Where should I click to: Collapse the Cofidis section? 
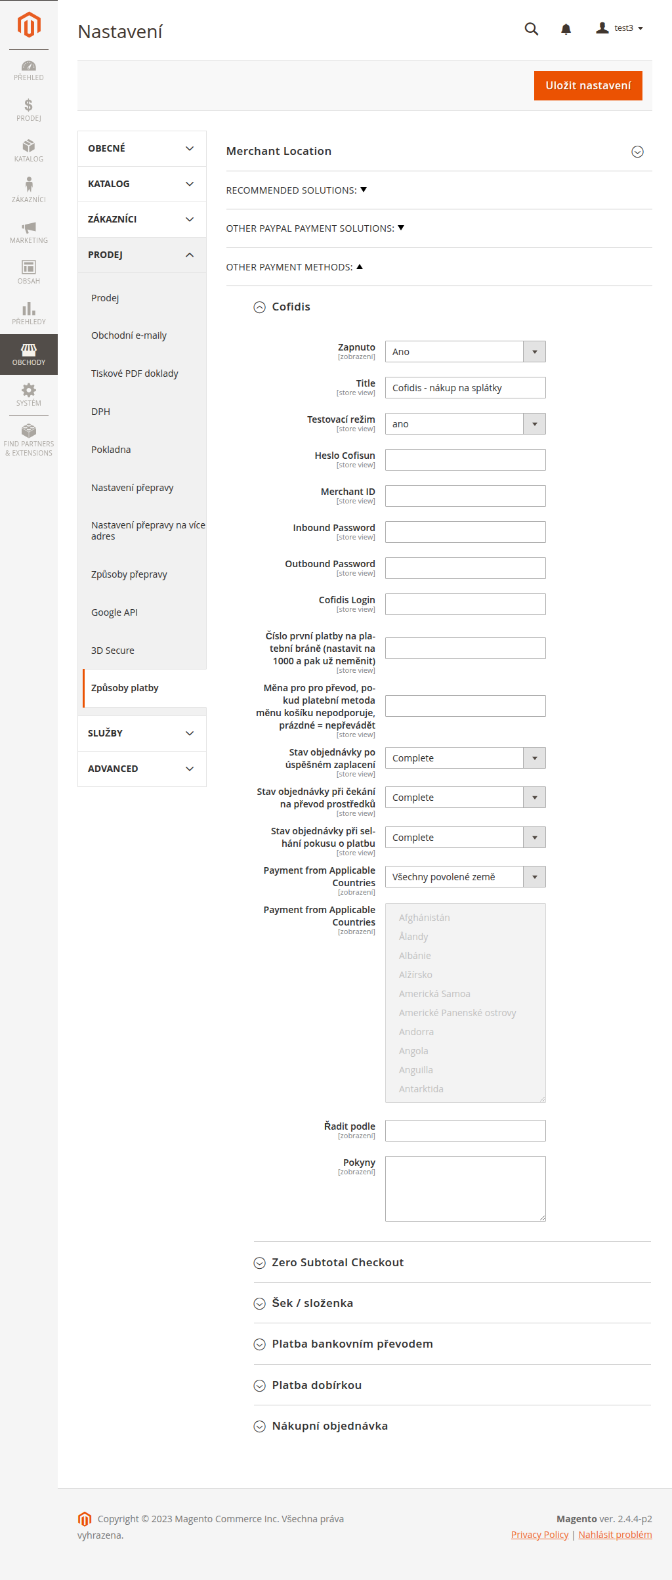(x=260, y=307)
